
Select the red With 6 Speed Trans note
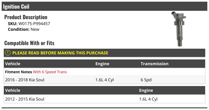click(50, 72)
